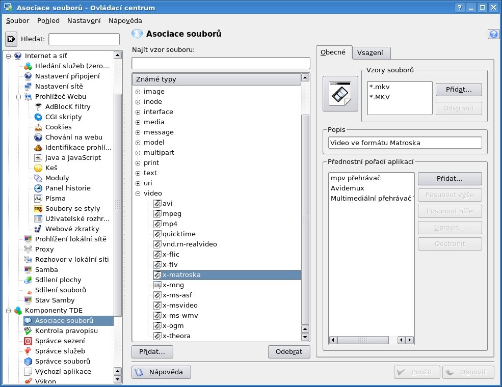
Task: Select the *.MKV uppercase pattern
Action: click(380, 97)
